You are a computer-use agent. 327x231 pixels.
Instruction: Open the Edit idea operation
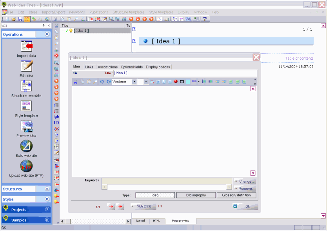click(26, 66)
